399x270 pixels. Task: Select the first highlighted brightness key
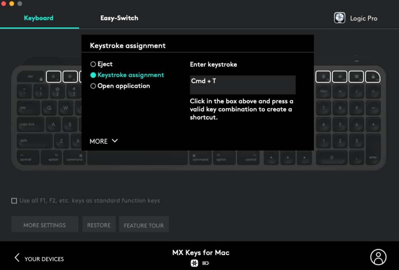(54, 76)
